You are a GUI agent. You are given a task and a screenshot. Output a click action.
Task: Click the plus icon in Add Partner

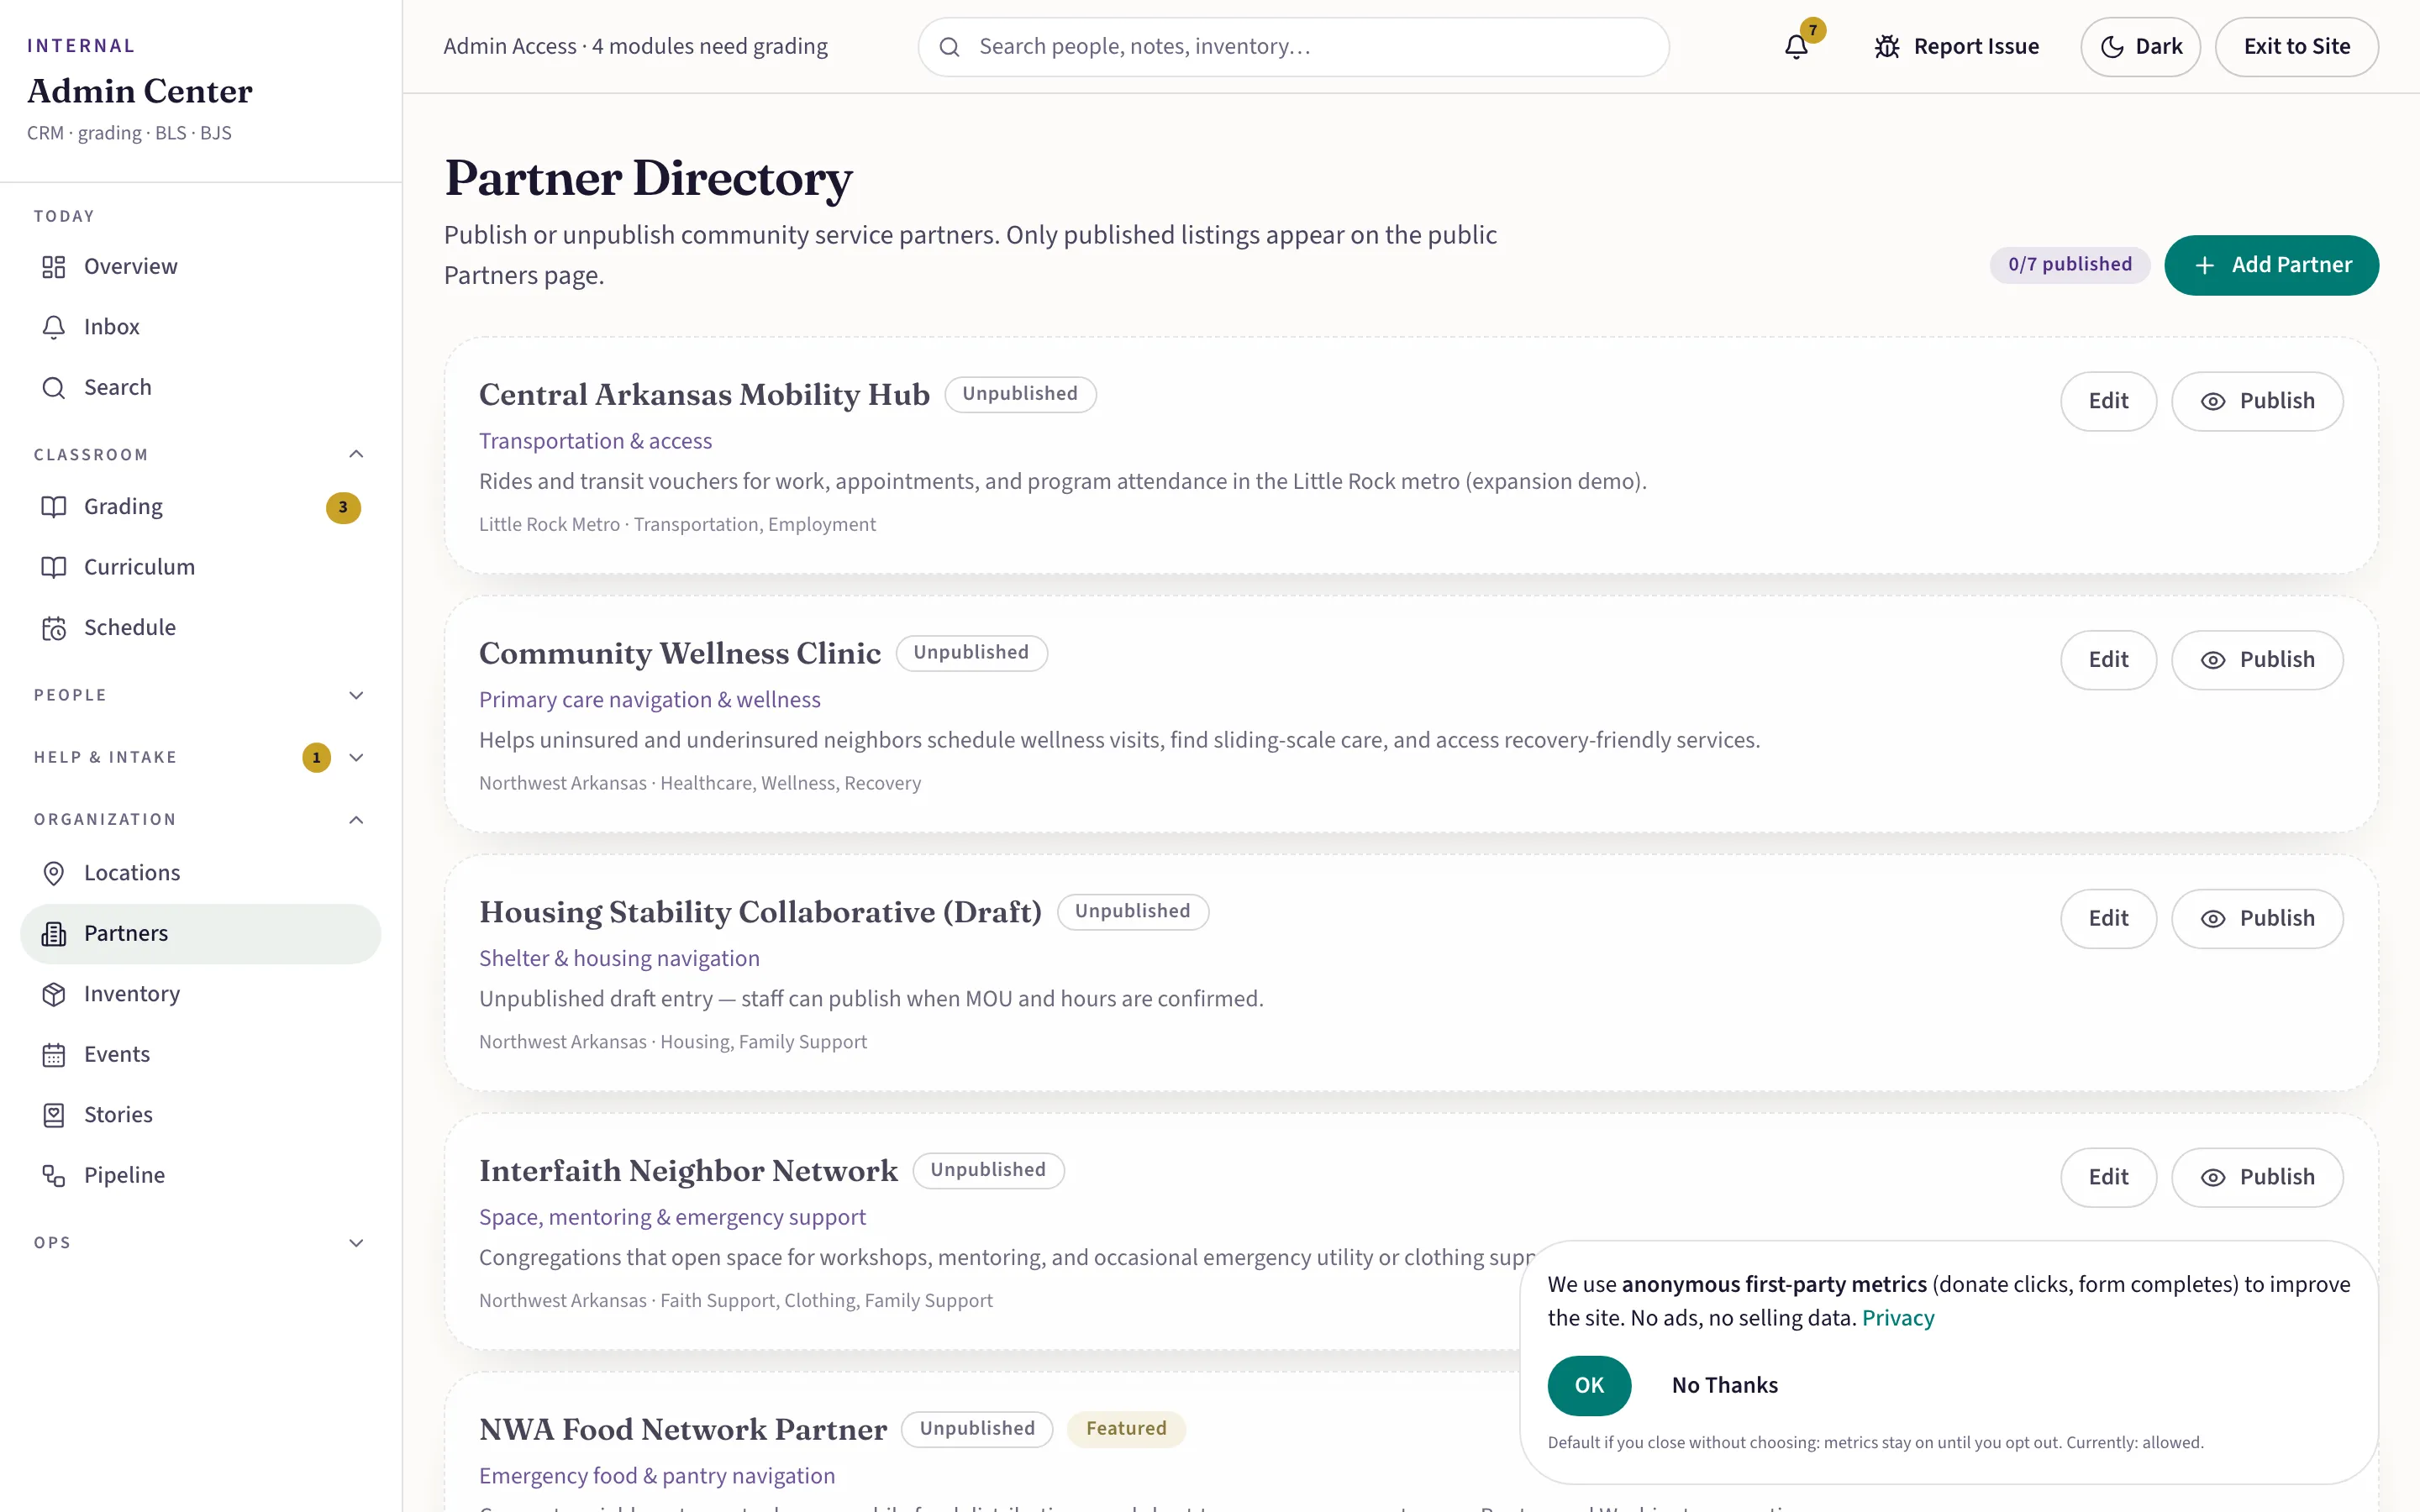tap(2204, 265)
